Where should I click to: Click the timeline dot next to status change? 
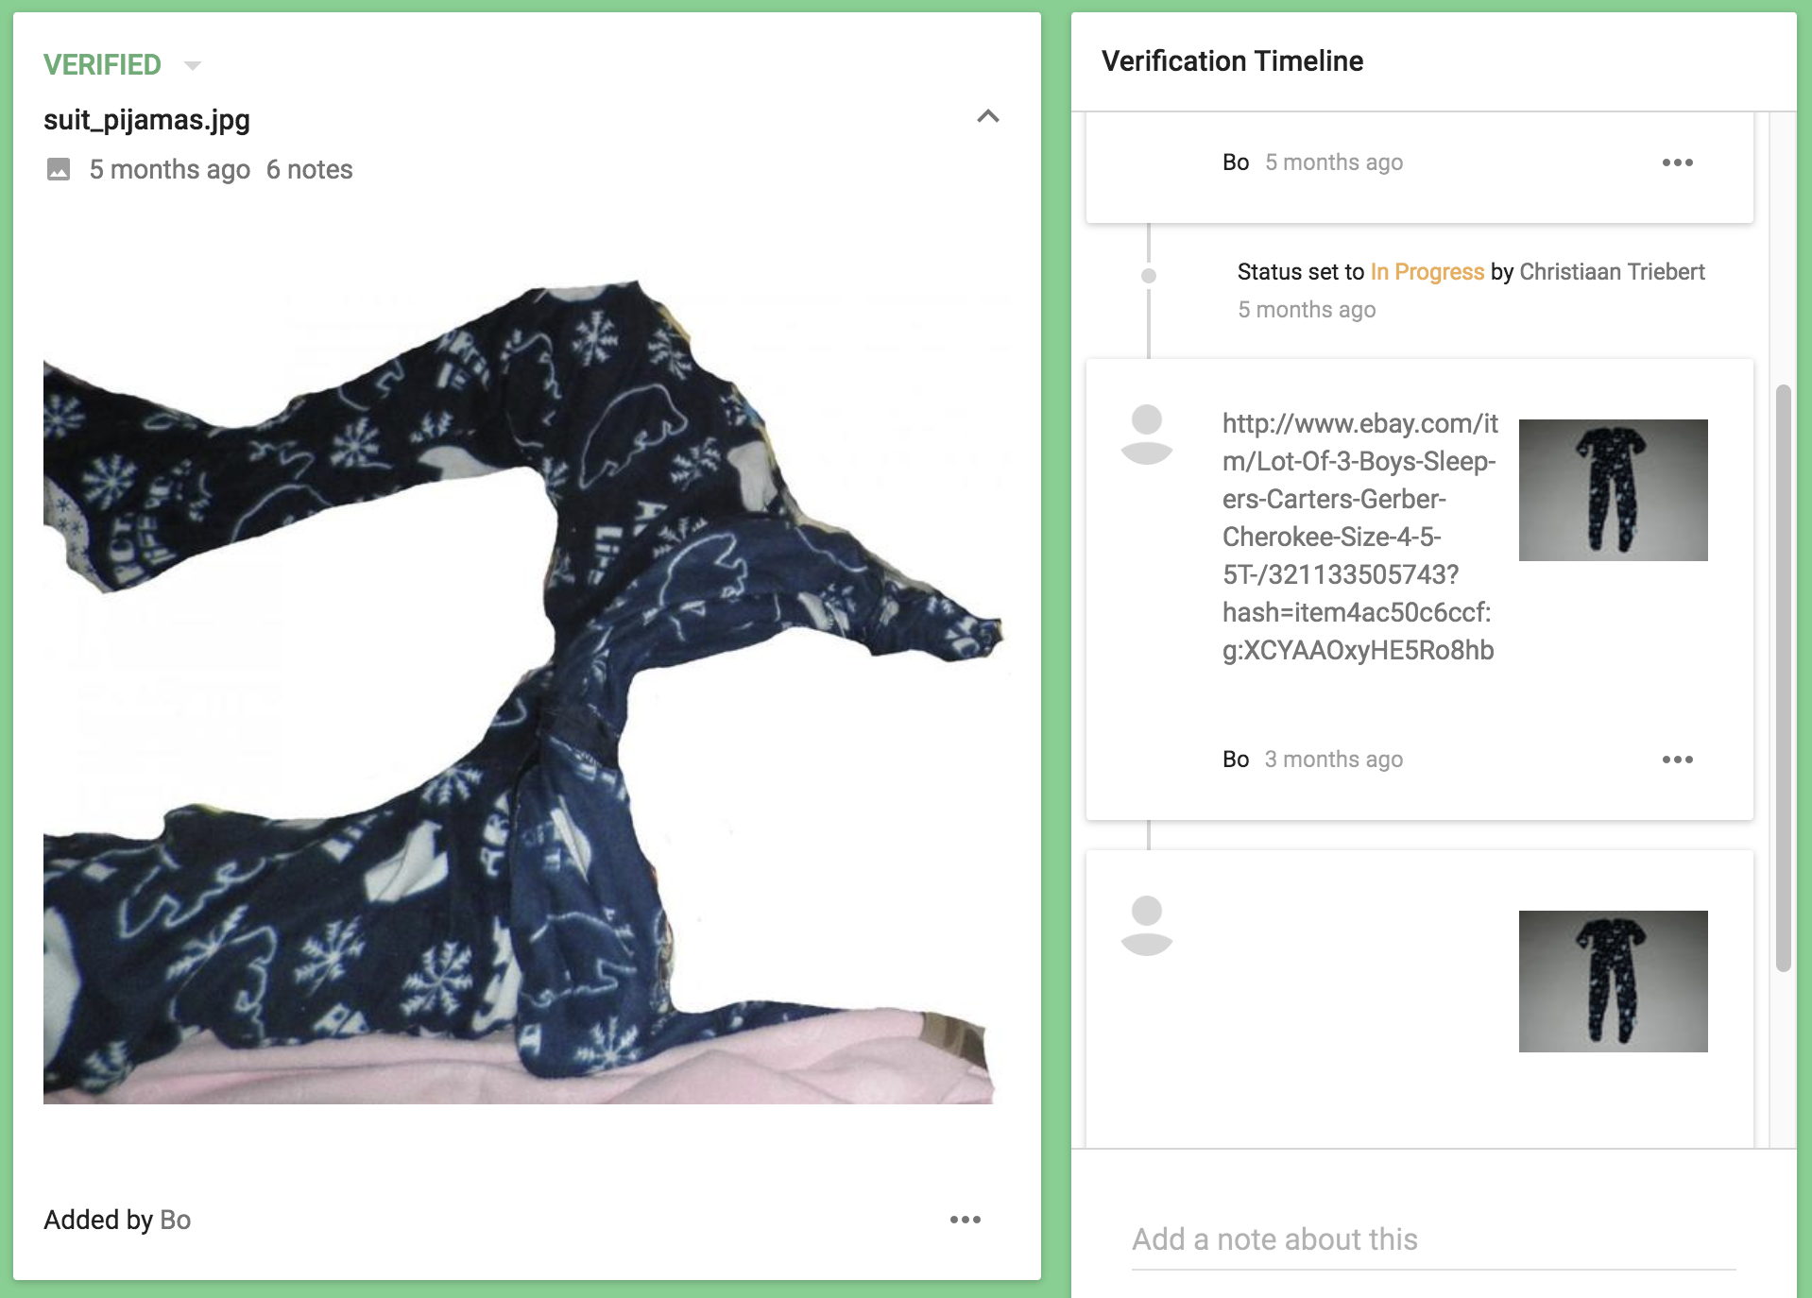coord(1149,276)
